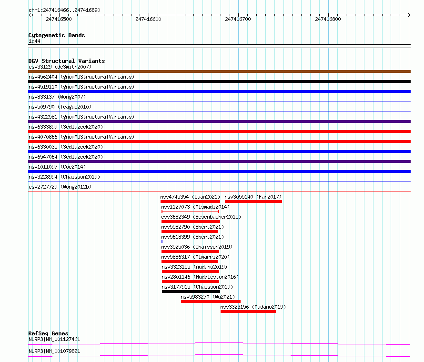Image resolution: width=424 pixels, height=362 pixels.
Task: Open NLRP3|NM_001127461 gene transcript
Action: tap(54, 339)
